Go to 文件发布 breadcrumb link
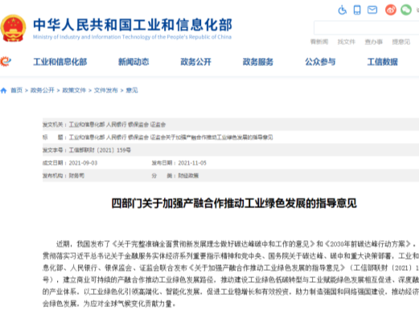 coord(105,90)
